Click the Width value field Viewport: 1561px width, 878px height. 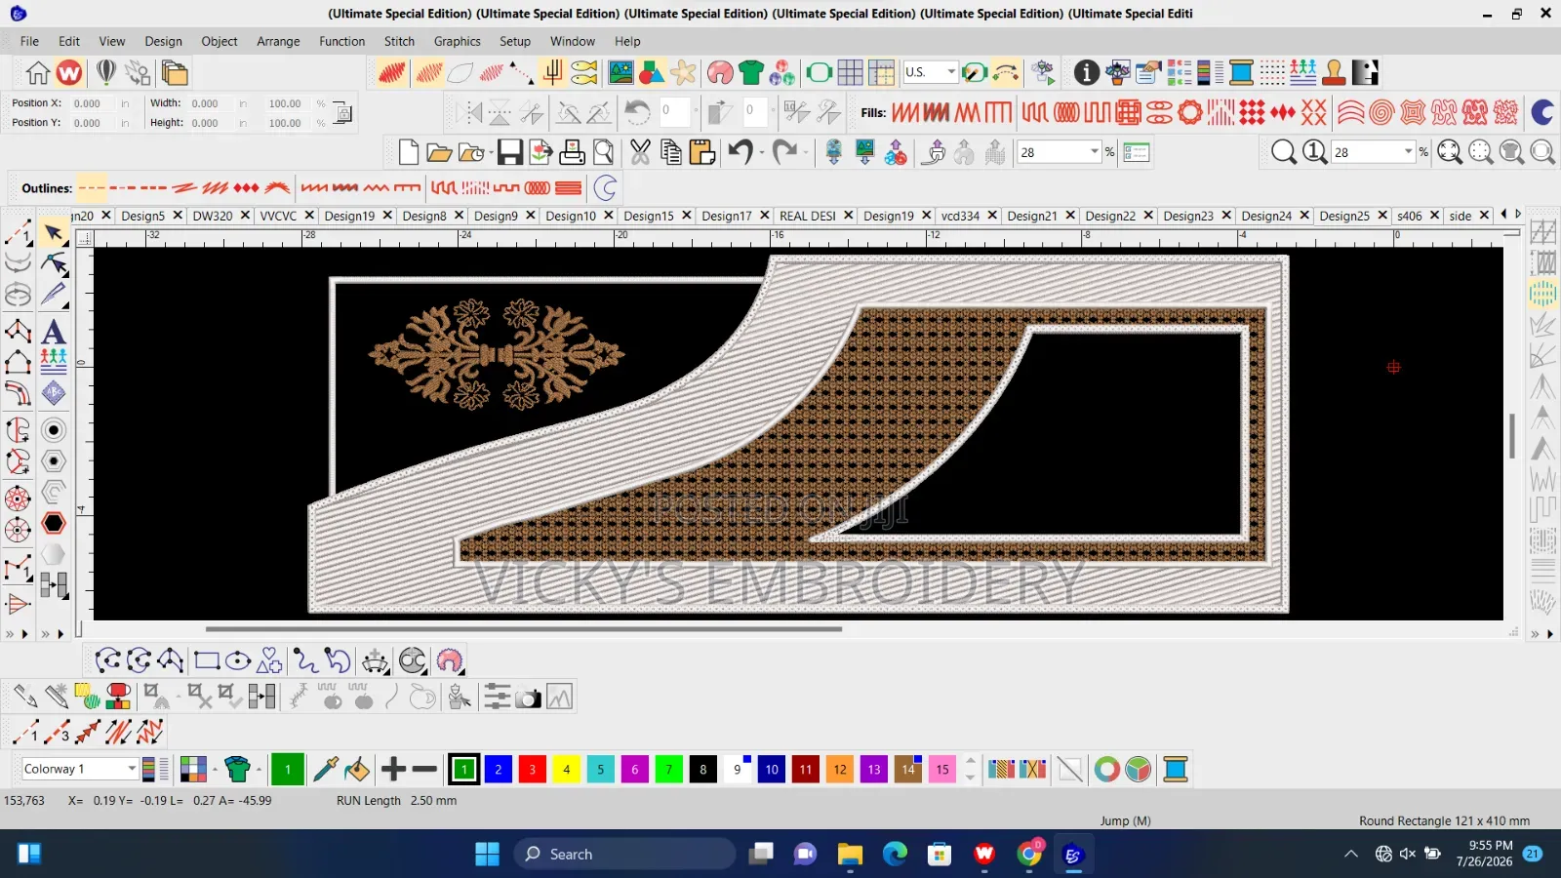(210, 103)
